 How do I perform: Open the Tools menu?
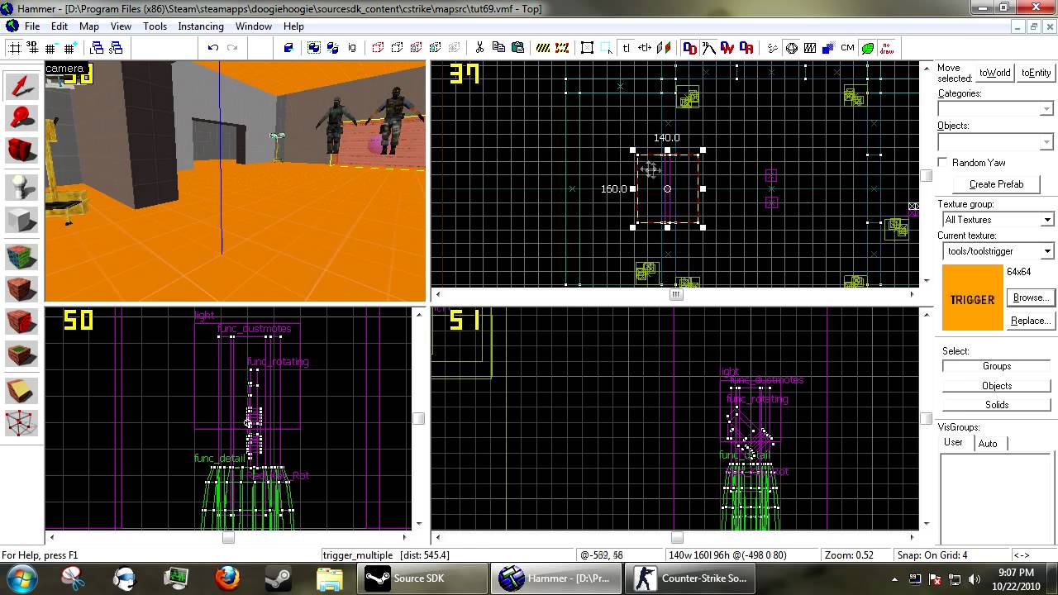pos(155,26)
